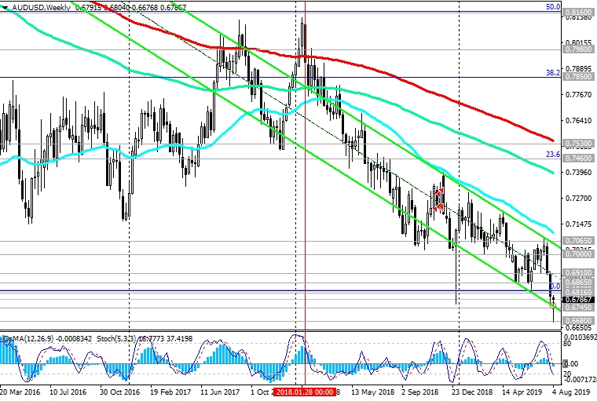Click the 0.78500 price level label
This screenshot has height=401, width=597.
[x=579, y=76]
